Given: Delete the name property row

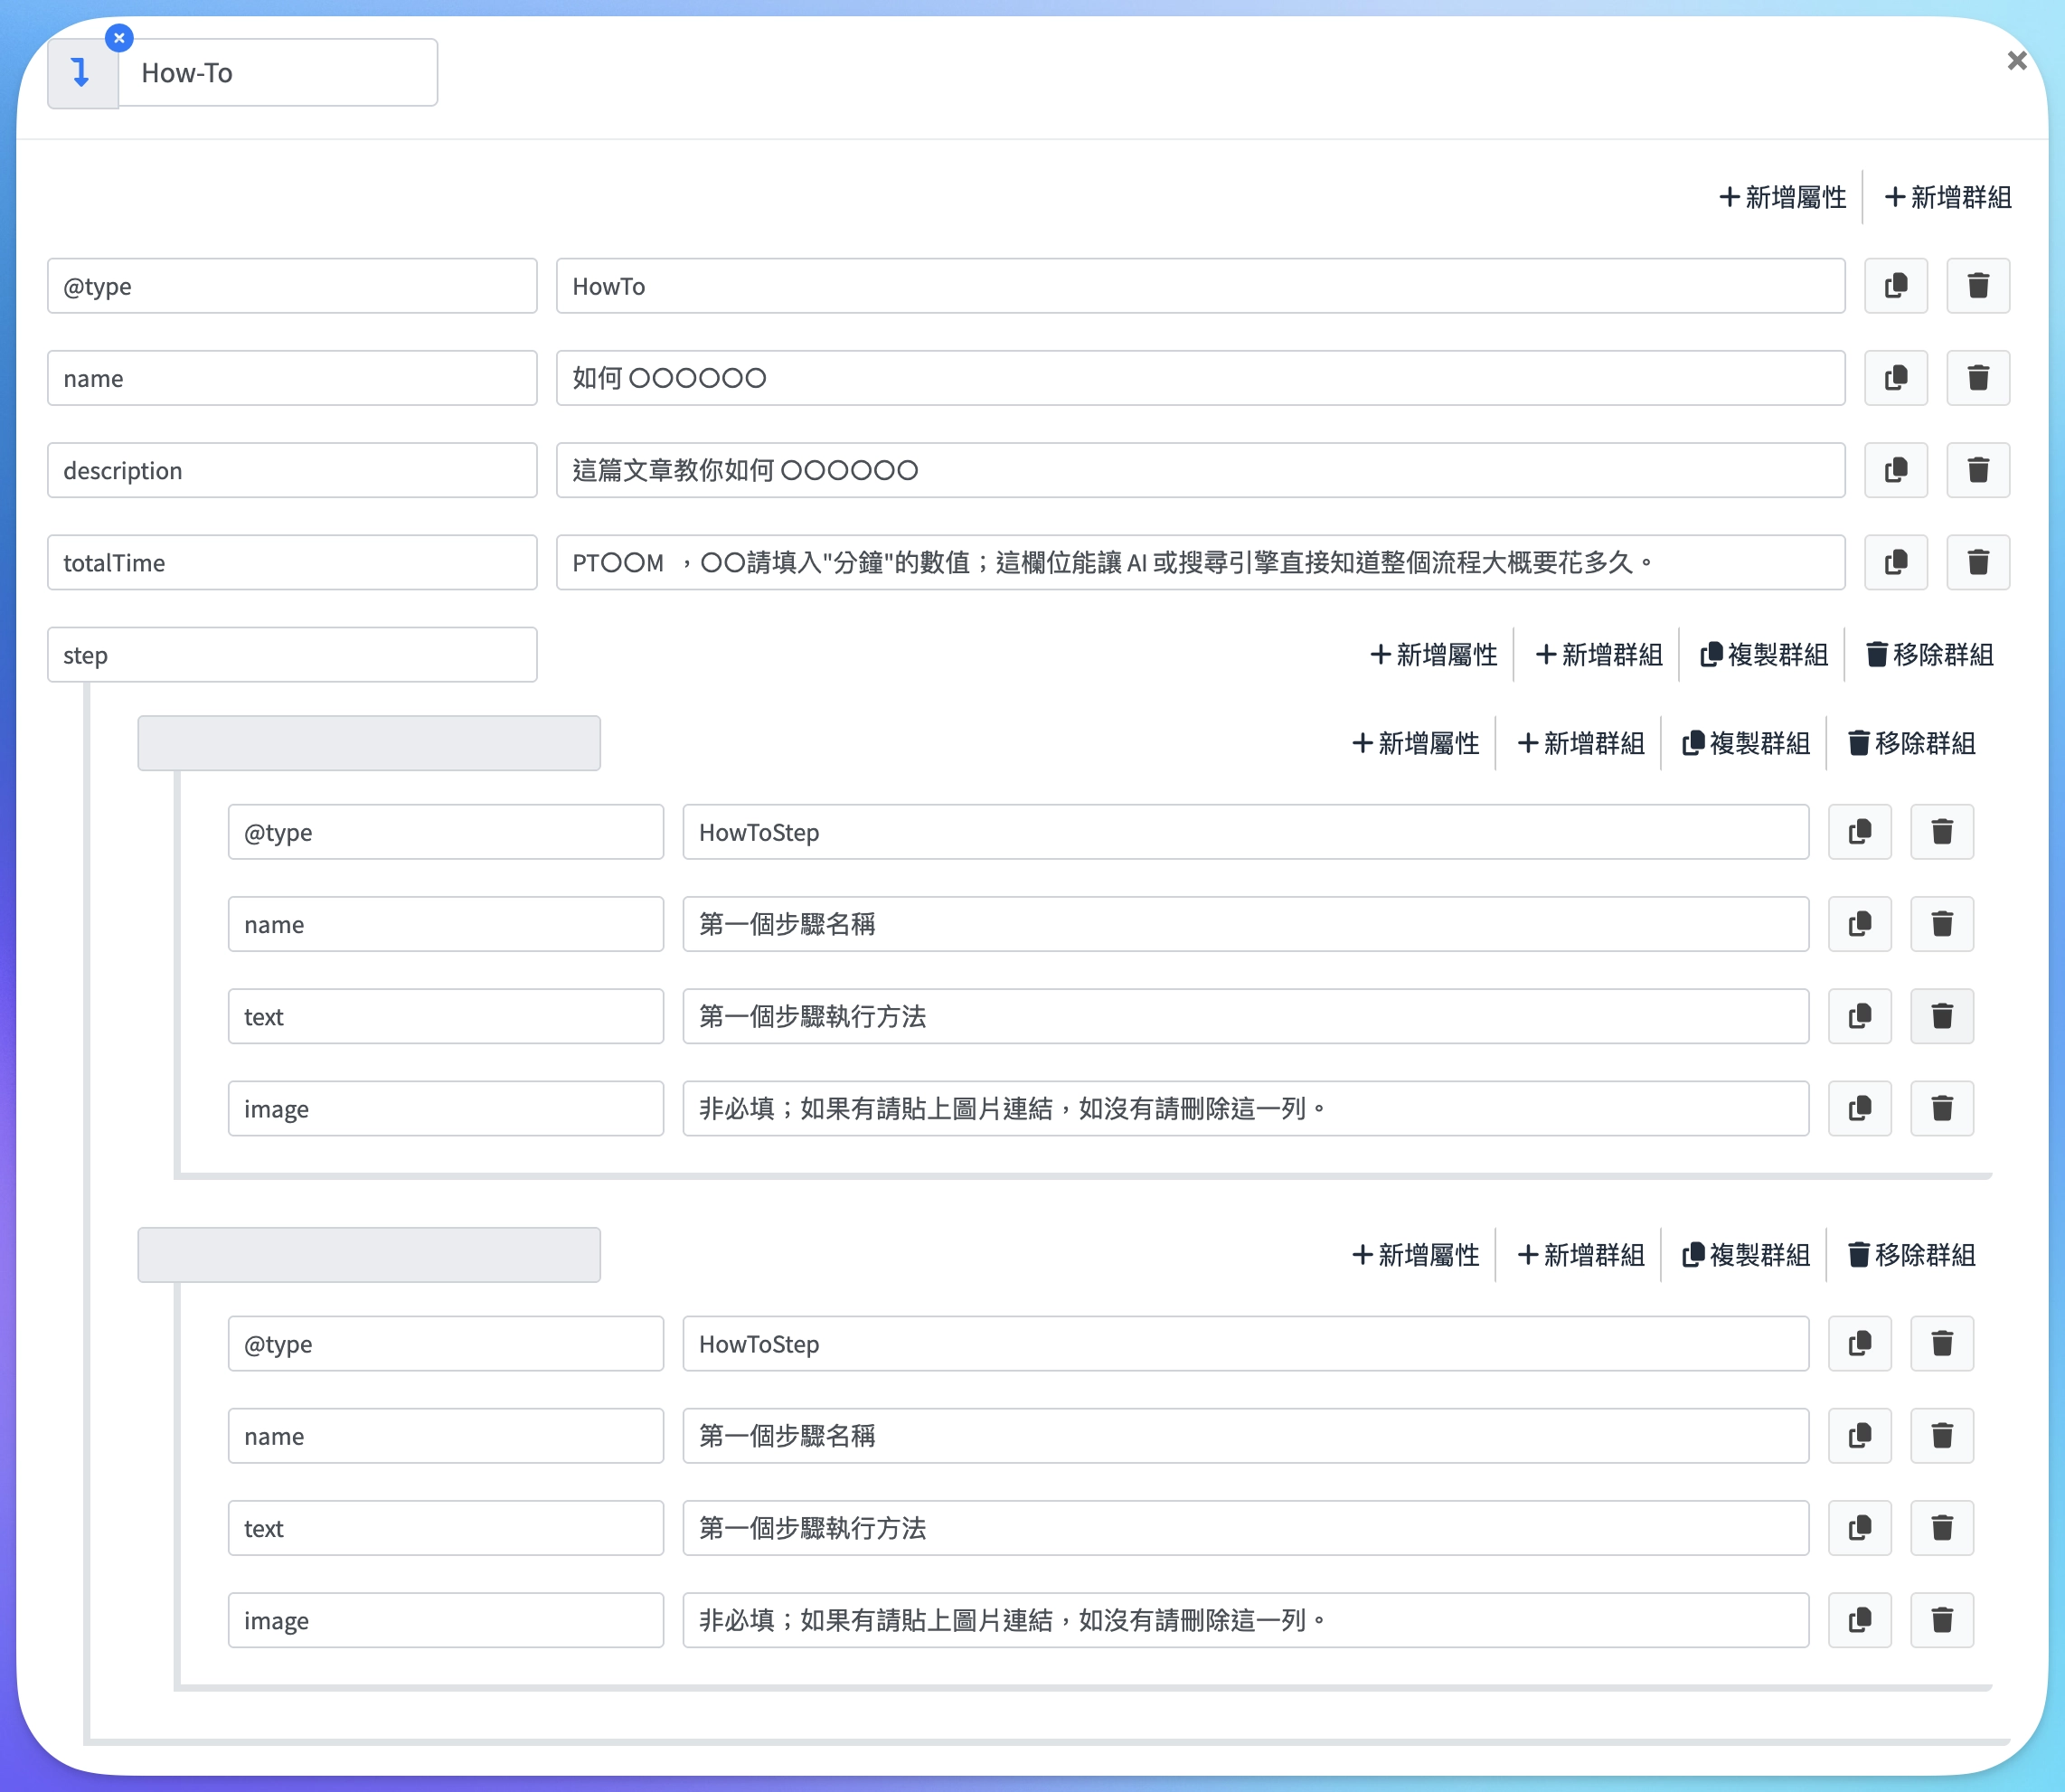Looking at the screenshot, I should [1978, 378].
